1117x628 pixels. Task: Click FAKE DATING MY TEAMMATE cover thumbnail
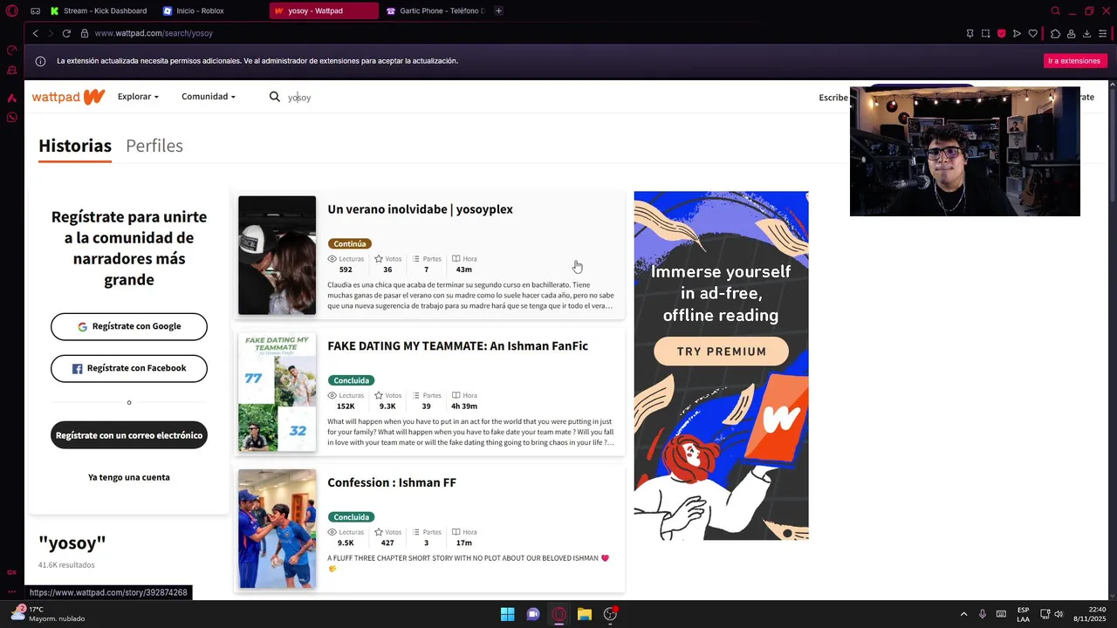277,392
